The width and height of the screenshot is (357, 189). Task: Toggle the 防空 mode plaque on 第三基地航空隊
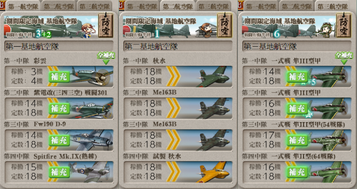[344, 25]
